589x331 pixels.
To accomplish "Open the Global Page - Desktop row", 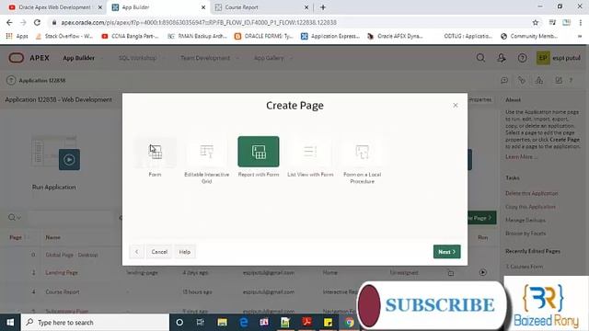I will 72,255.
